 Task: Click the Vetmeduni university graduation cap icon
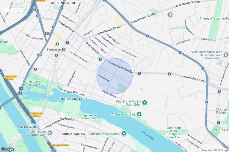226,55
